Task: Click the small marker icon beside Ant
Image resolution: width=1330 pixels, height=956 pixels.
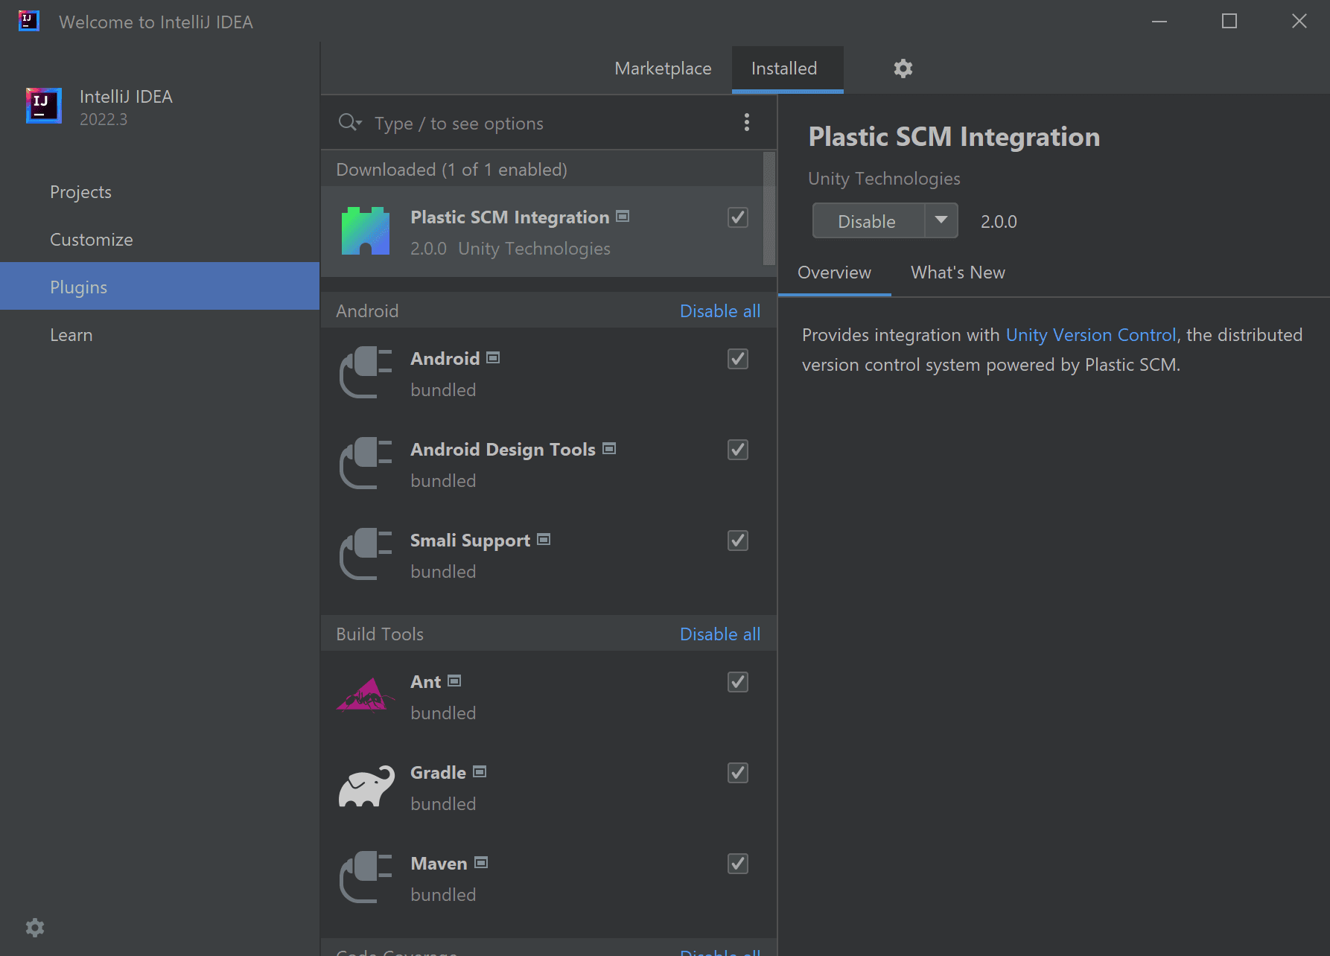Action: click(x=454, y=681)
